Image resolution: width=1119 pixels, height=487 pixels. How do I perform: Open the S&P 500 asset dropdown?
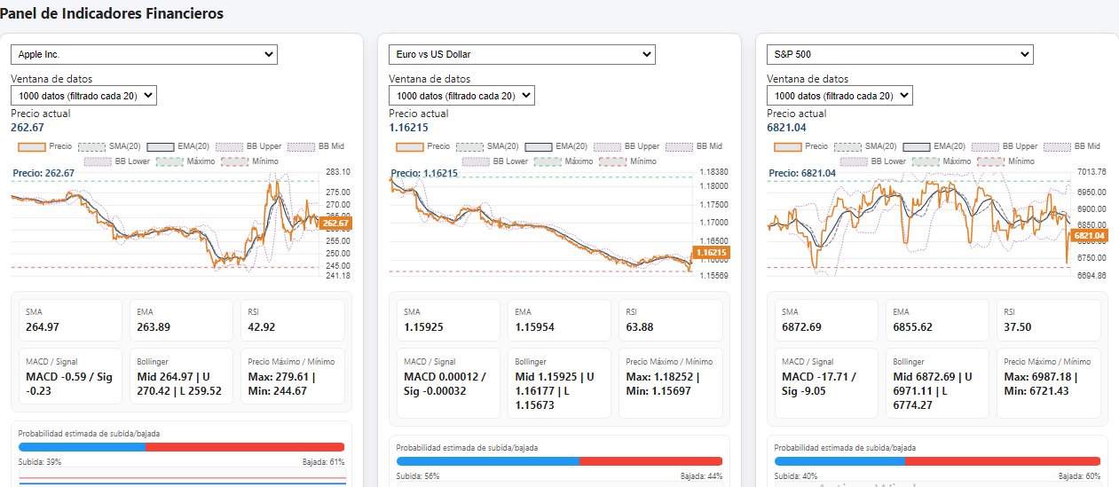(x=900, y=55)
